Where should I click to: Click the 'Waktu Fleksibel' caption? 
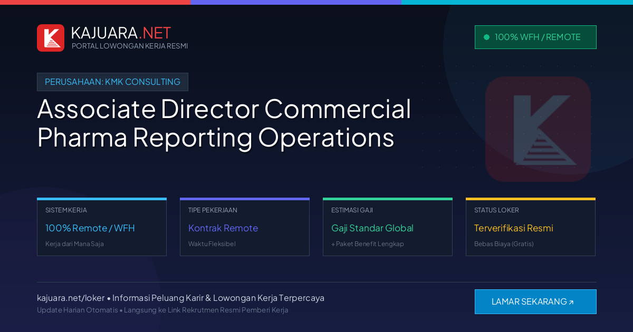212,244
